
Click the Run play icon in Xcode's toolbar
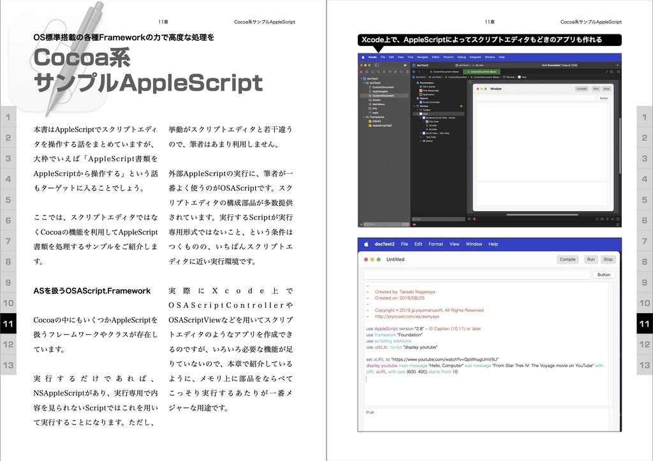[406, 65]
